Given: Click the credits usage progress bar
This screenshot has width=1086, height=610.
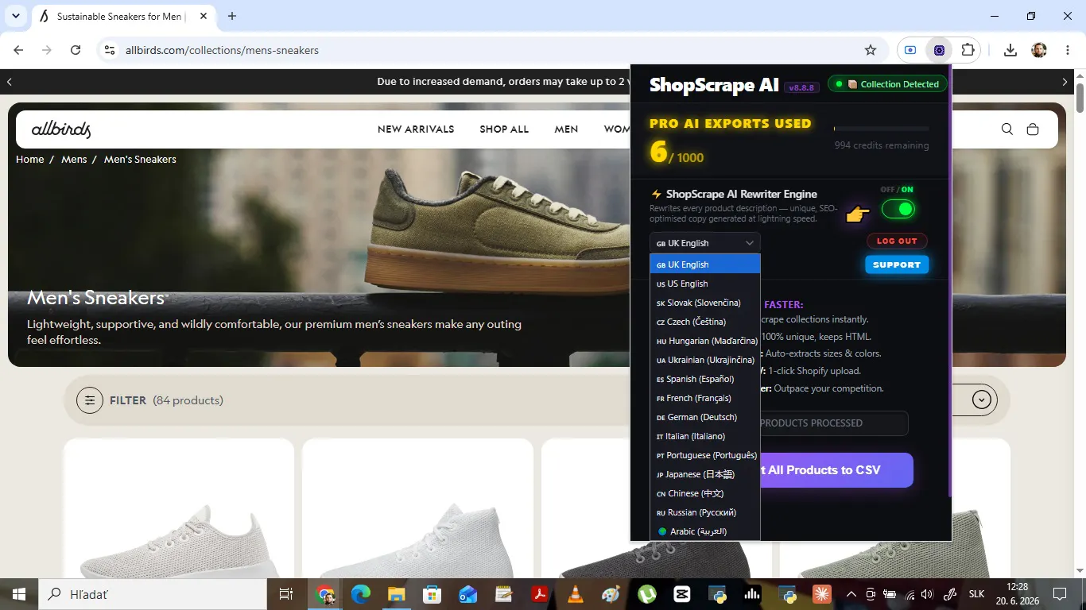Looking at the screenshot, I should 881,129.
